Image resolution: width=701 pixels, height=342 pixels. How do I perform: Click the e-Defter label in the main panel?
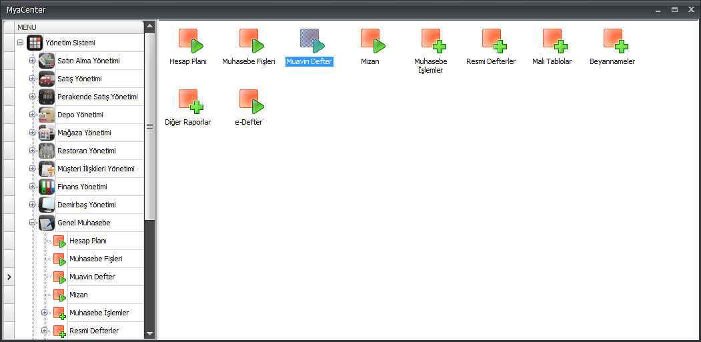[x=249, y=122]
